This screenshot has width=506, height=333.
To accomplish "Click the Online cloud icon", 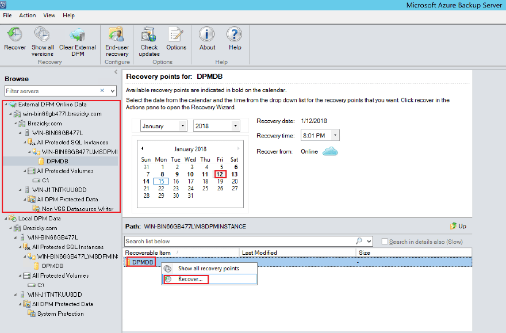I will pos(330,151).
